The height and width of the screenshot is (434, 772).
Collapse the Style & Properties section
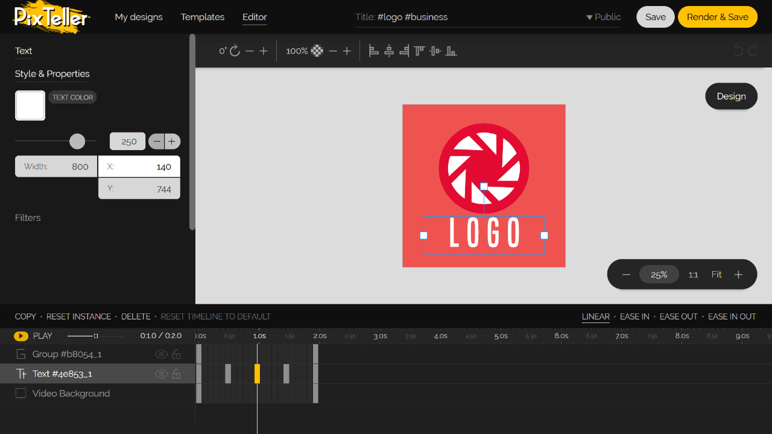point(52,74)
